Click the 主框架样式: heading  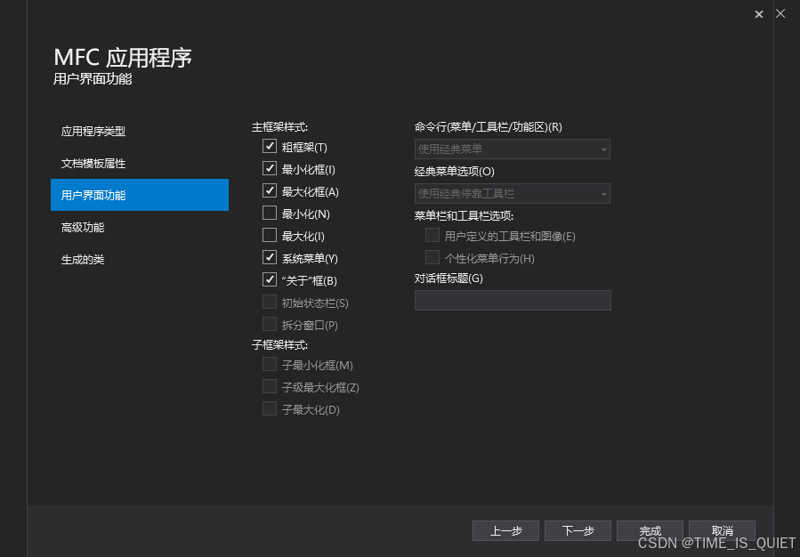(279, 127)
